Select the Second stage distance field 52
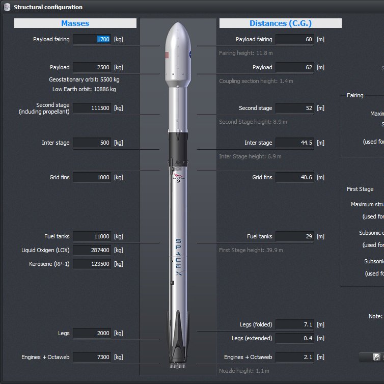 point(294,108)
